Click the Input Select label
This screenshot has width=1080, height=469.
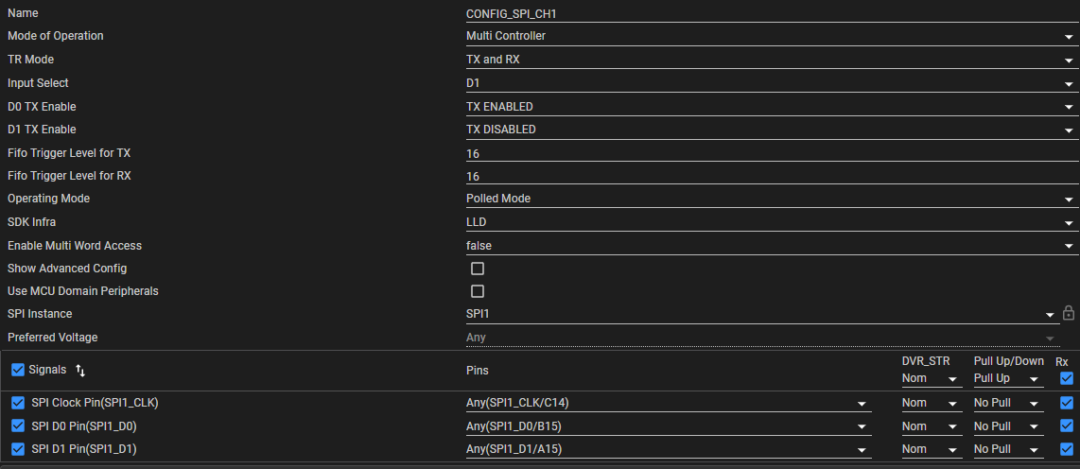coord(38,83)
